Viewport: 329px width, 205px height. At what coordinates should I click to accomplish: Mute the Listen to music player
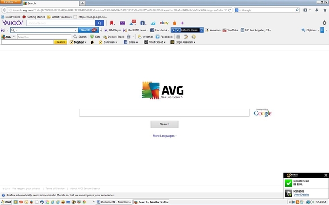click(x=178, y=30)
